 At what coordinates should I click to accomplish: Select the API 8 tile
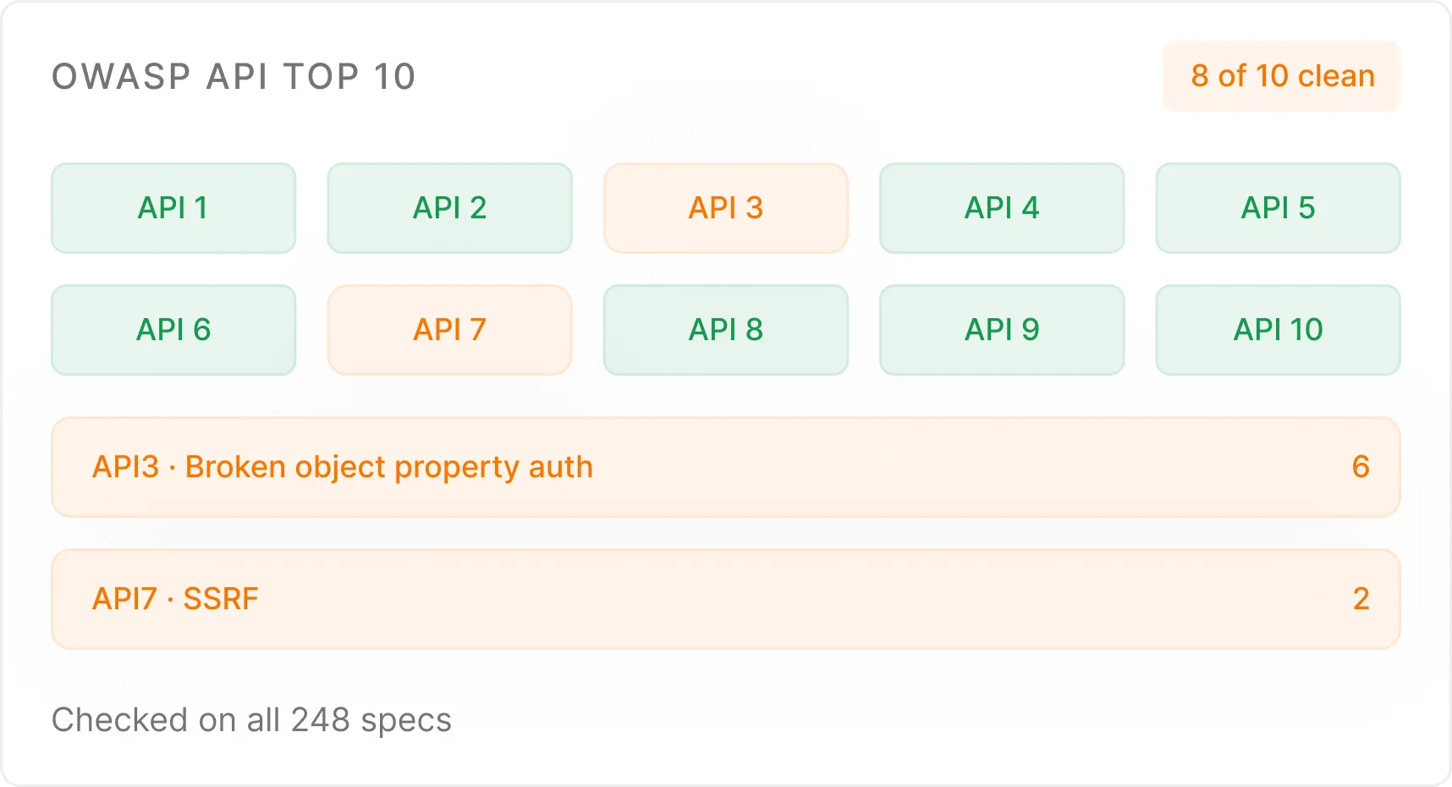coord(726,330)
